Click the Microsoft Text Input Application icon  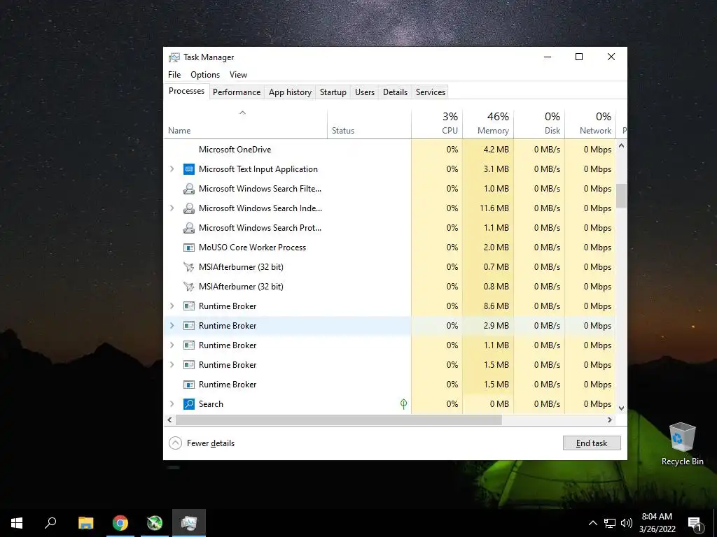189,169
